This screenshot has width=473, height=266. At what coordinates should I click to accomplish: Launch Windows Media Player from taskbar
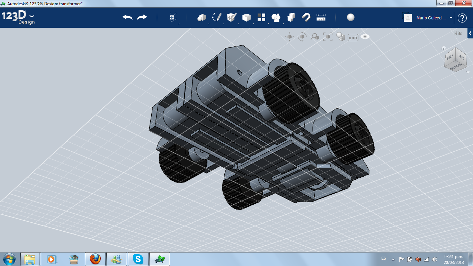(51, 259)
